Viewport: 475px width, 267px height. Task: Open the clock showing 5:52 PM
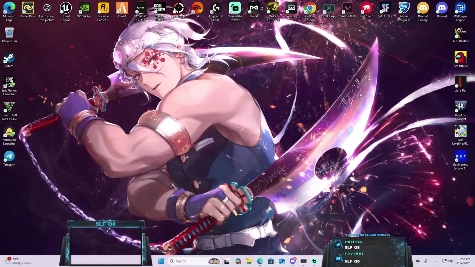tap(464, 261)
